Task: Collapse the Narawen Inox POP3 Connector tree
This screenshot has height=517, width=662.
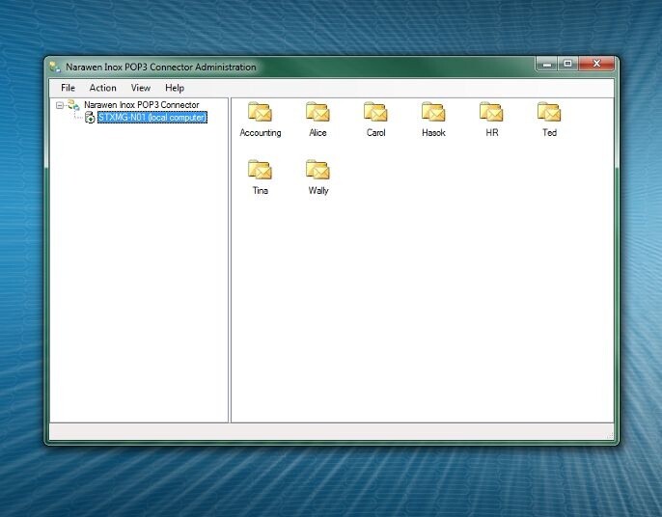Action: click(x=60, y=105)
